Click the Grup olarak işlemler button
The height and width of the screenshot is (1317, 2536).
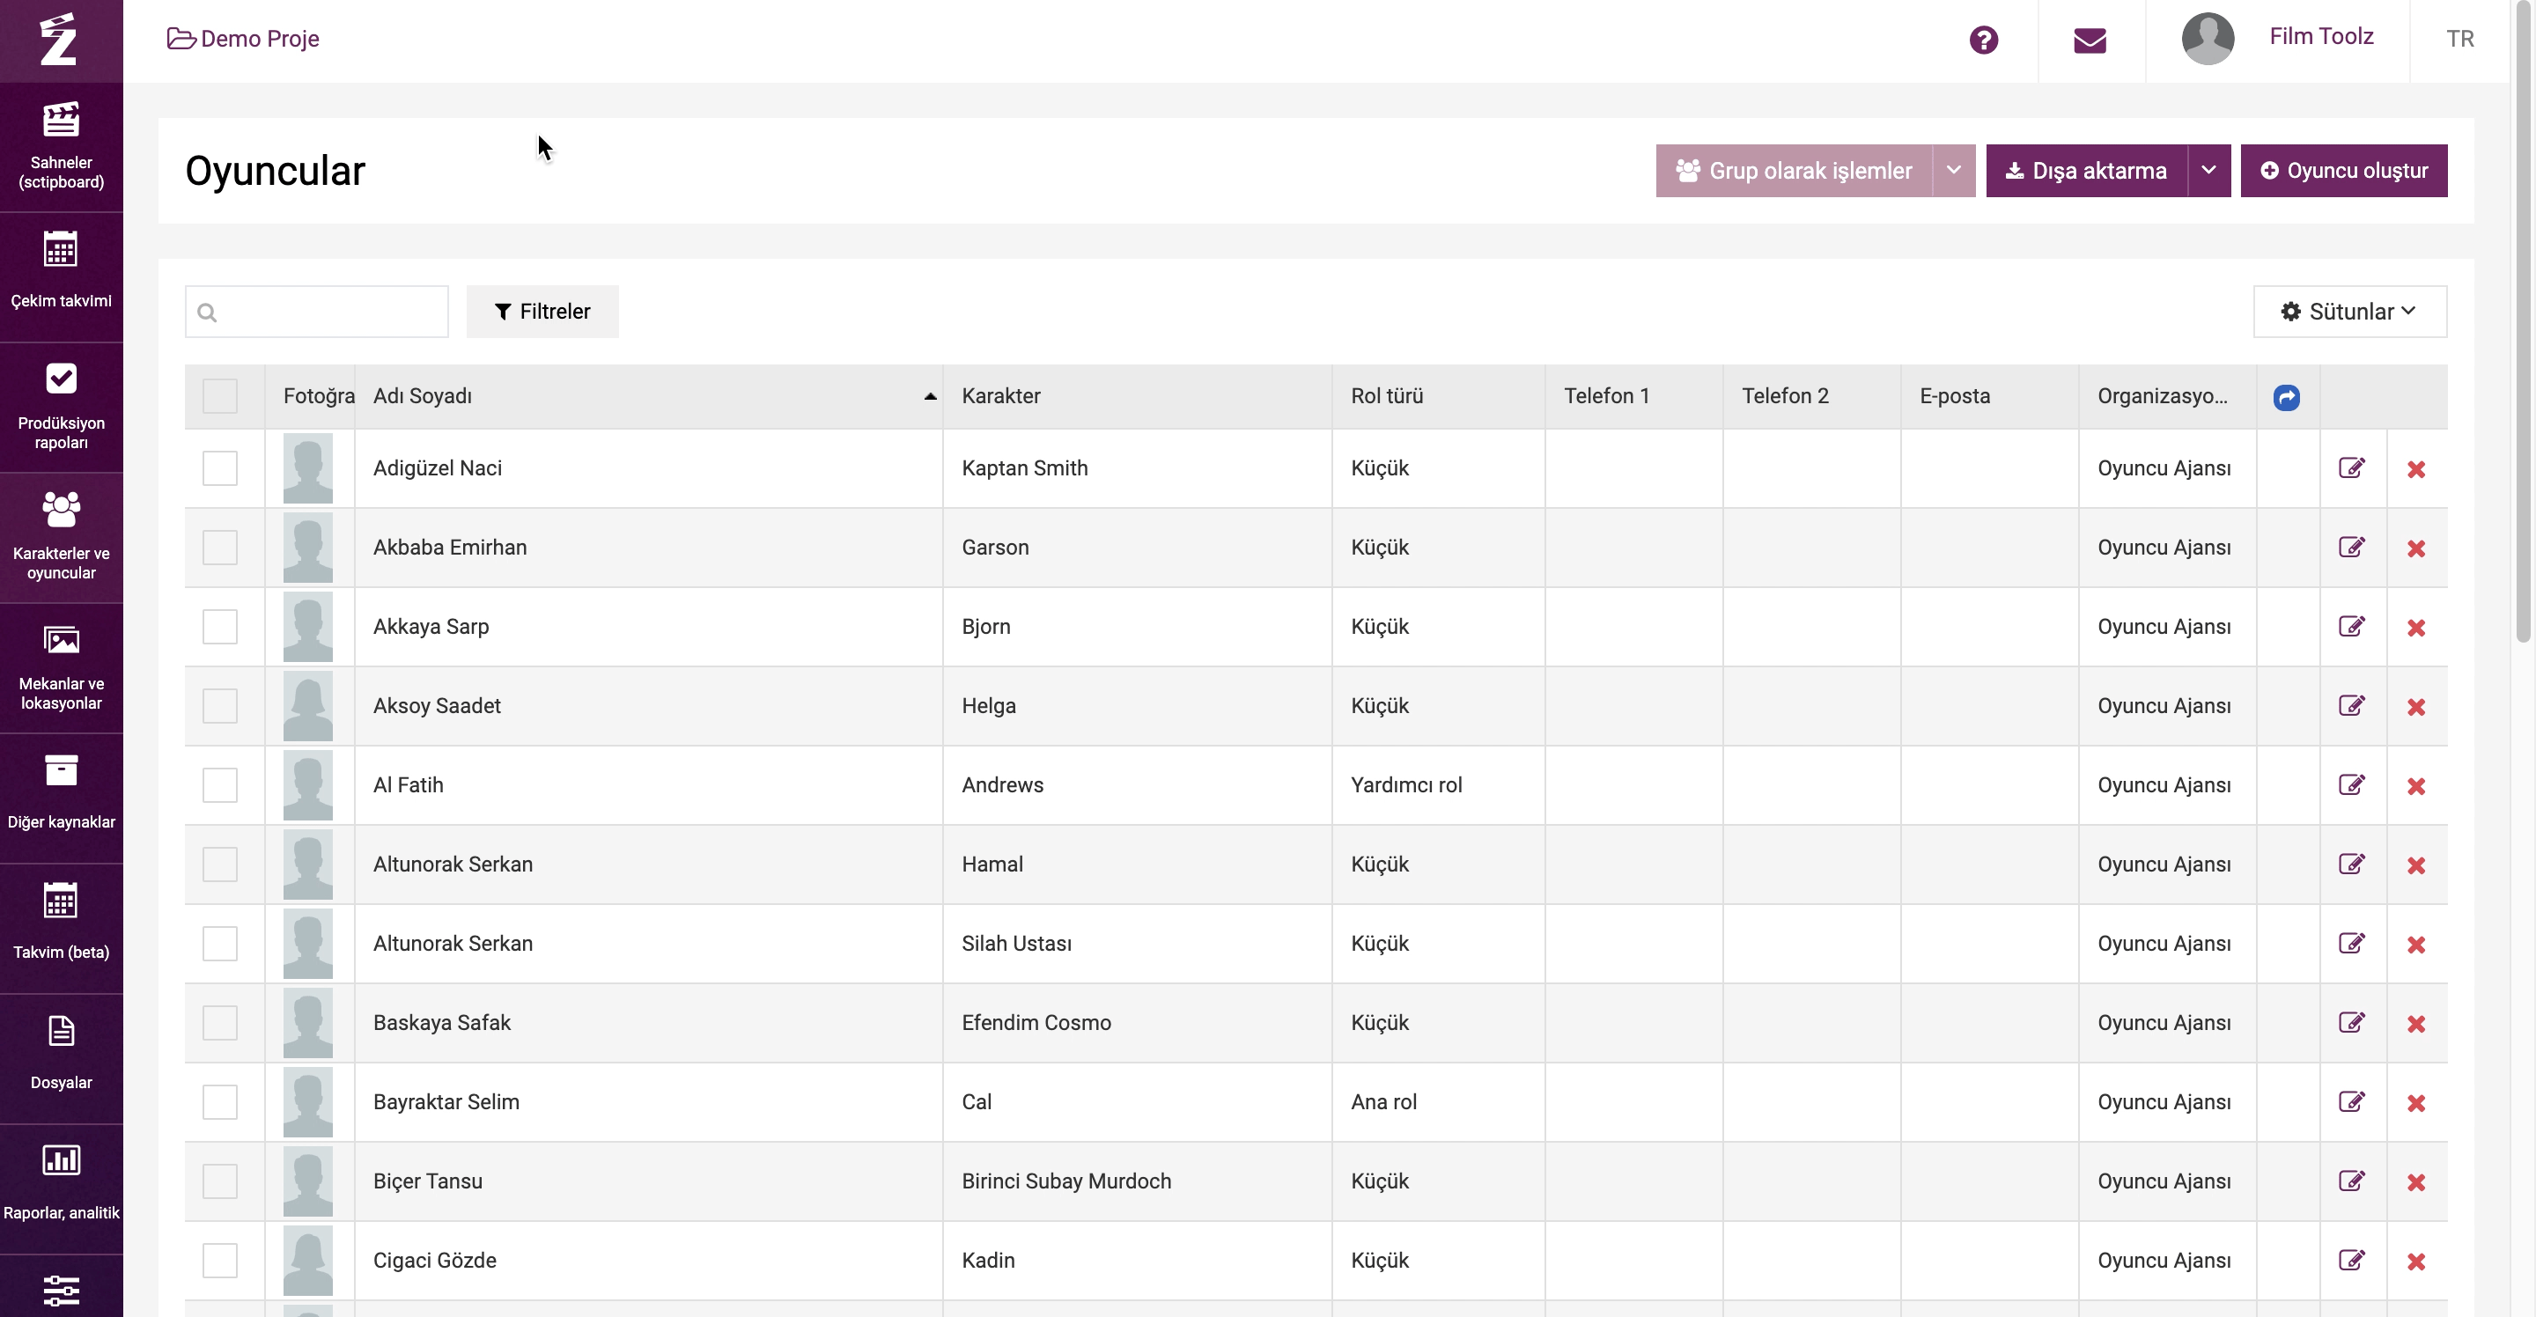pyautogui.click(x=1794, y=170)
